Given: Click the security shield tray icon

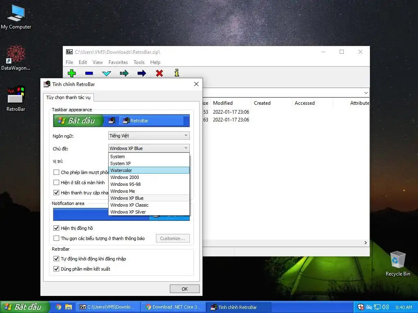Looking at the screenshot, I should pos(361,307).
